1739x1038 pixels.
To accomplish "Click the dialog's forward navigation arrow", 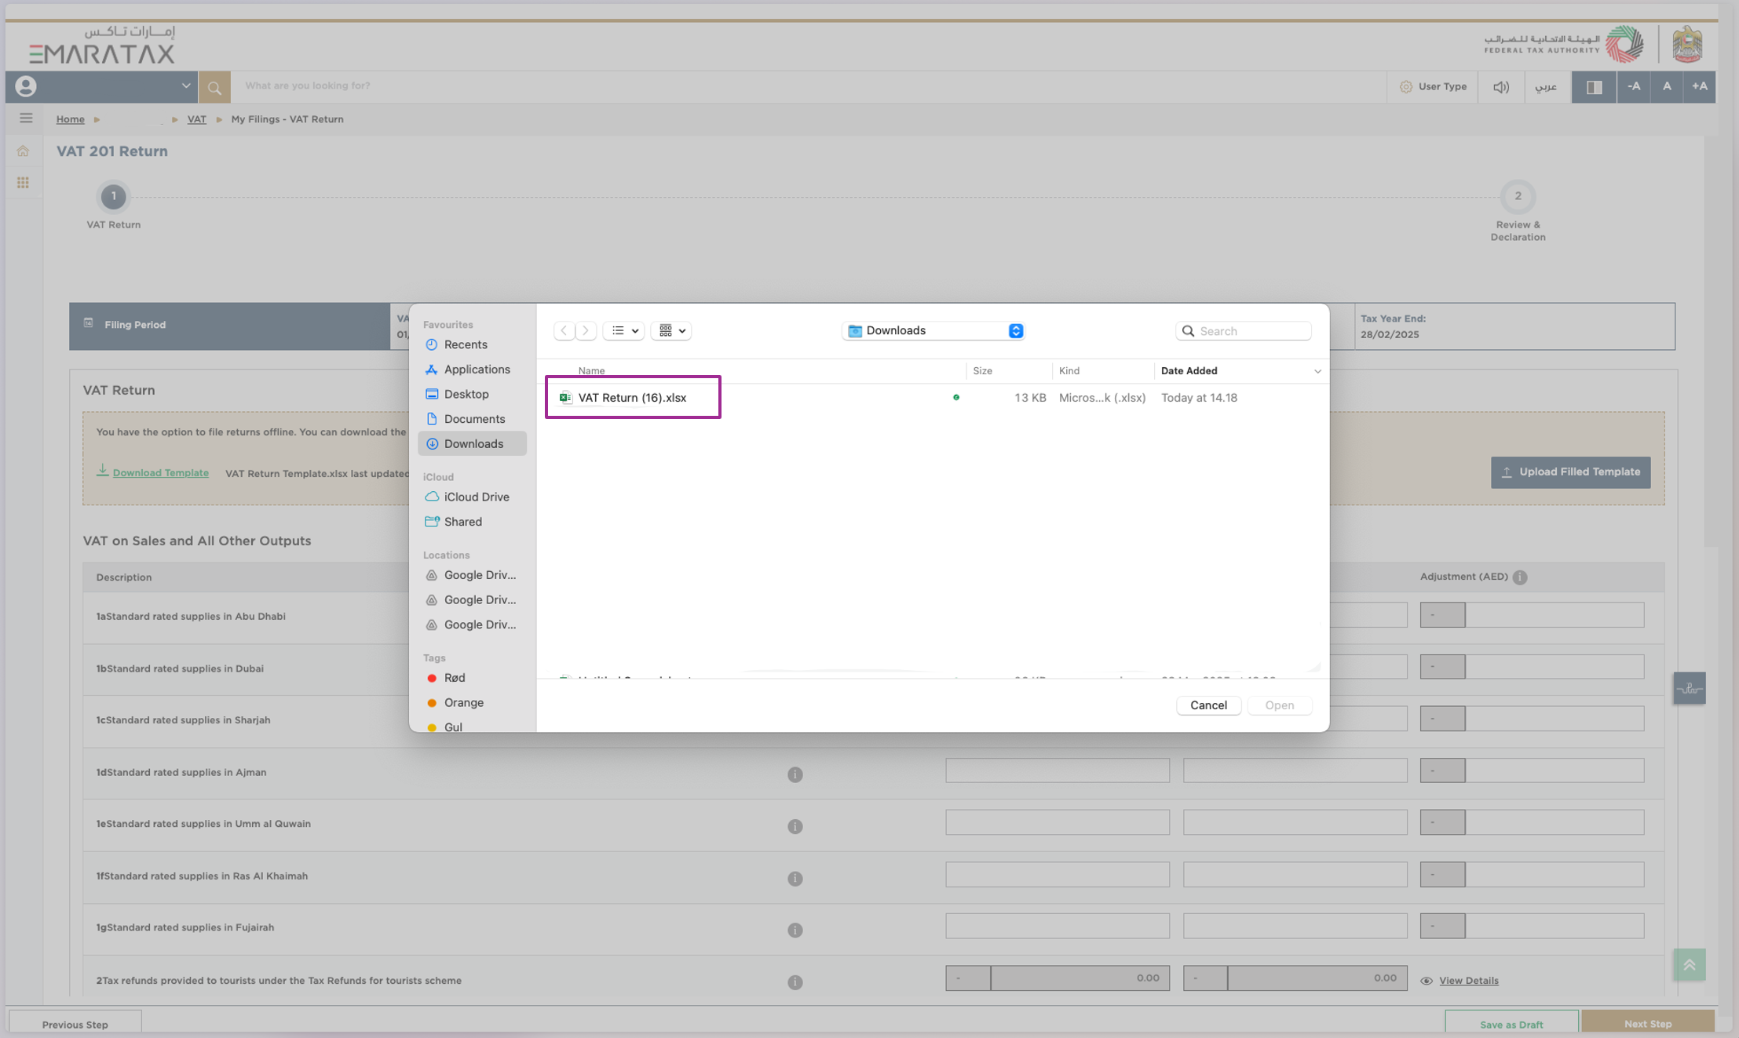I will click(x=585, y=330).
